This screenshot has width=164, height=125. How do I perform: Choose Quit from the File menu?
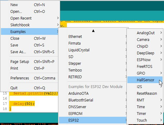30,88
